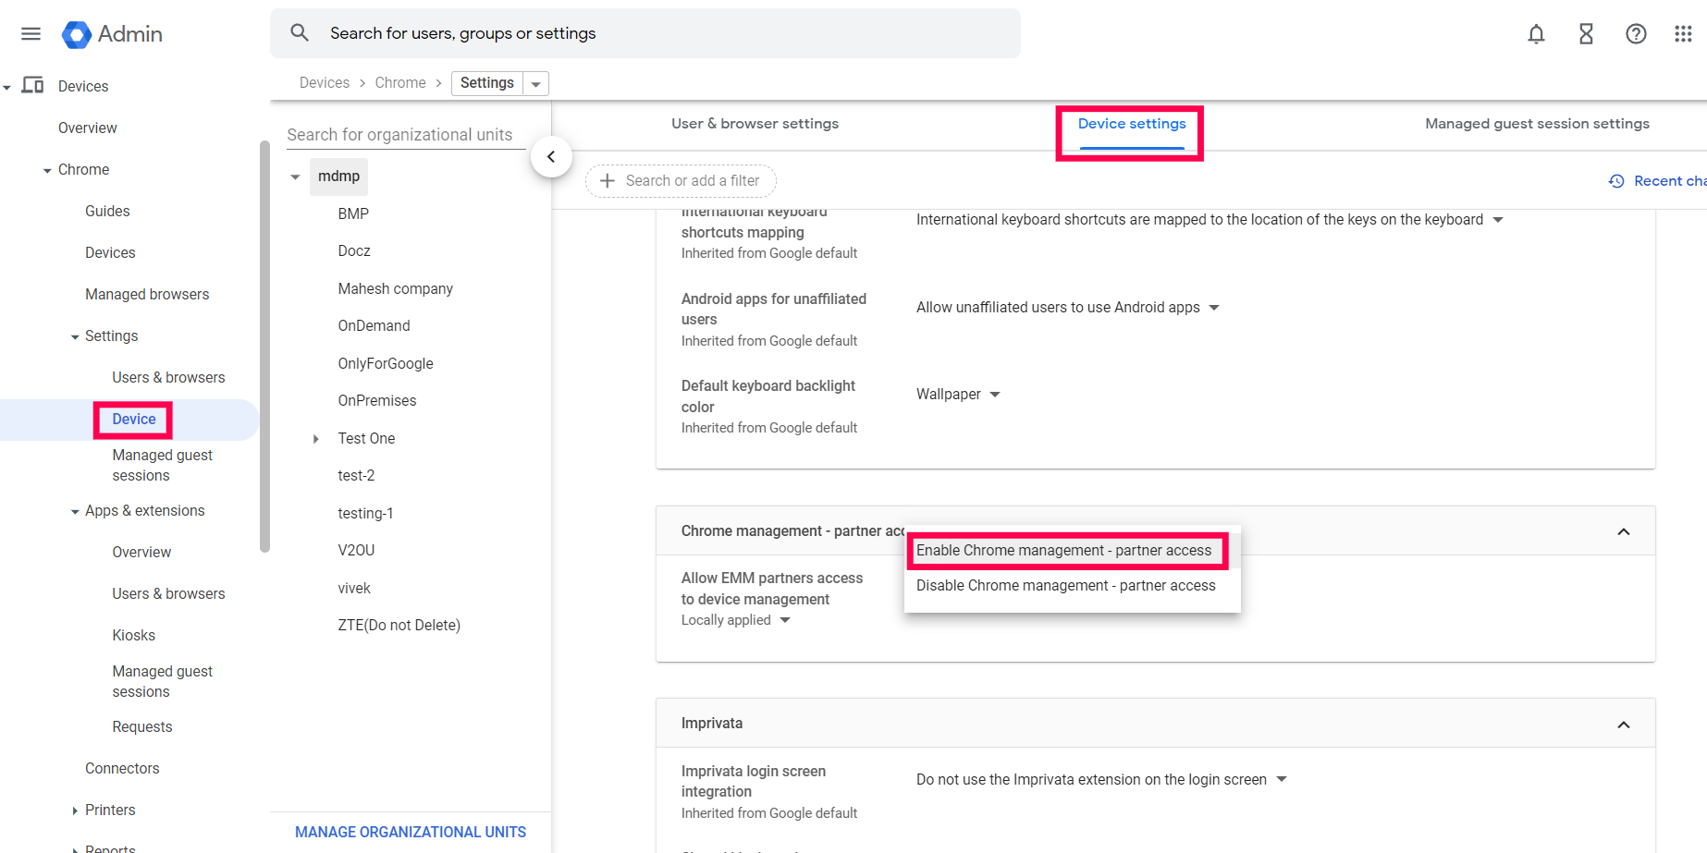Expand the Test One organizational unit

316,439
